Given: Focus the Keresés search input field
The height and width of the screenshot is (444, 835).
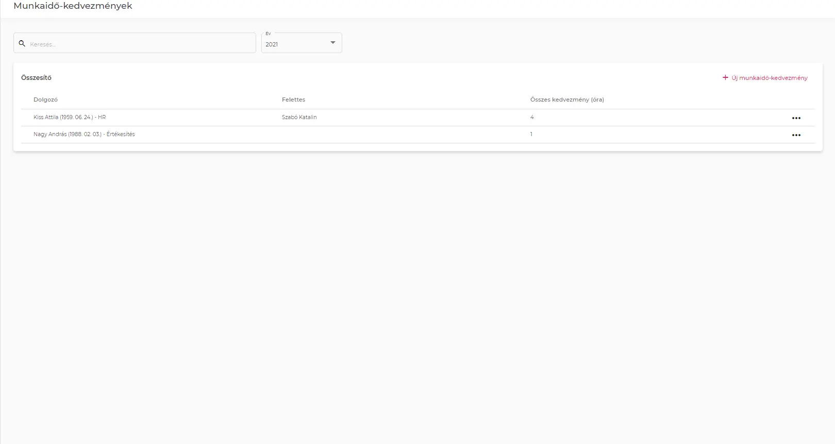Looking at the screenshot, I should [139, 44].
